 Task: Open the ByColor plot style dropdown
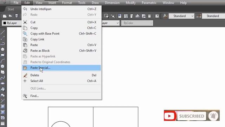coord(137,23)
